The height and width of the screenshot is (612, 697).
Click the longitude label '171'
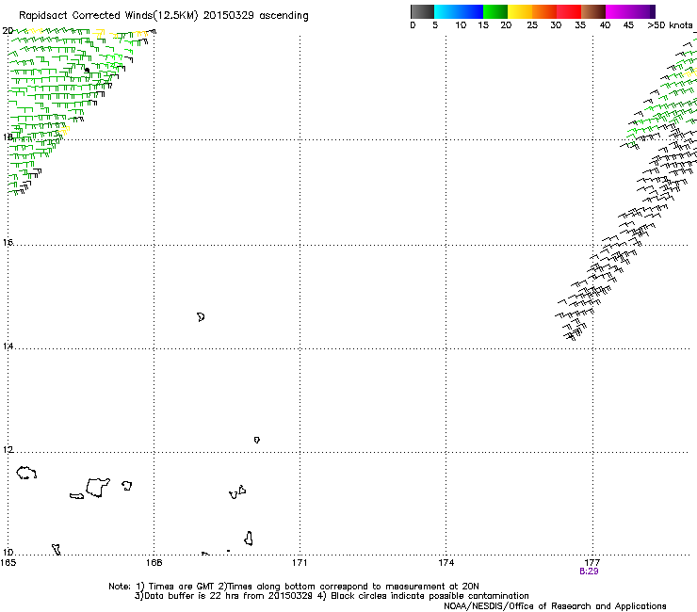(300, 563)
